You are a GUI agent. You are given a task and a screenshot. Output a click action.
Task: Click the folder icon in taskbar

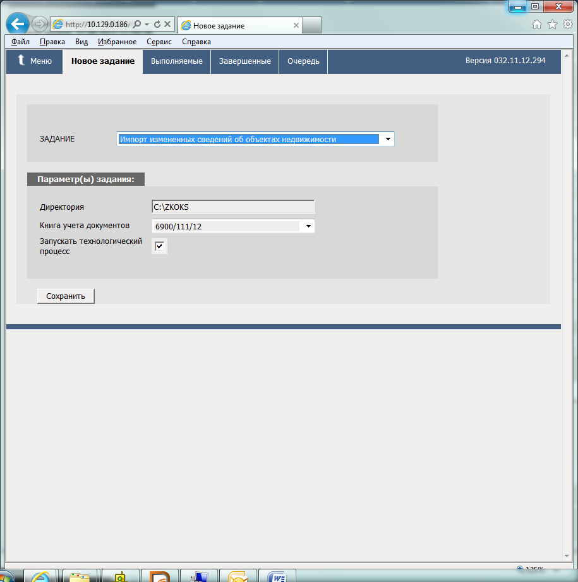click(x=80, y=576)
